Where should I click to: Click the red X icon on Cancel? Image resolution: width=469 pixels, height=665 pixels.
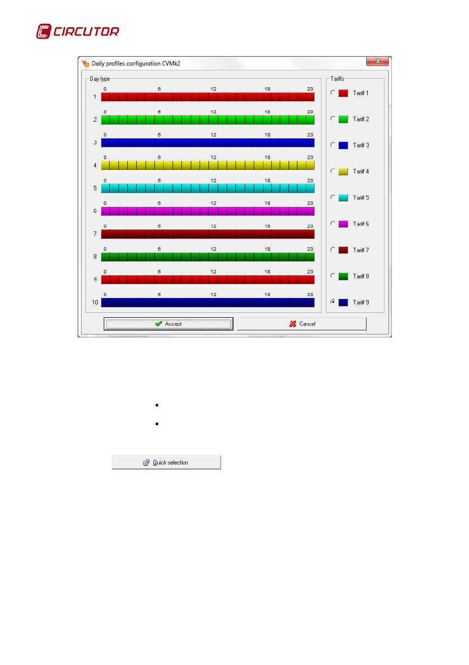pos(293,324)
